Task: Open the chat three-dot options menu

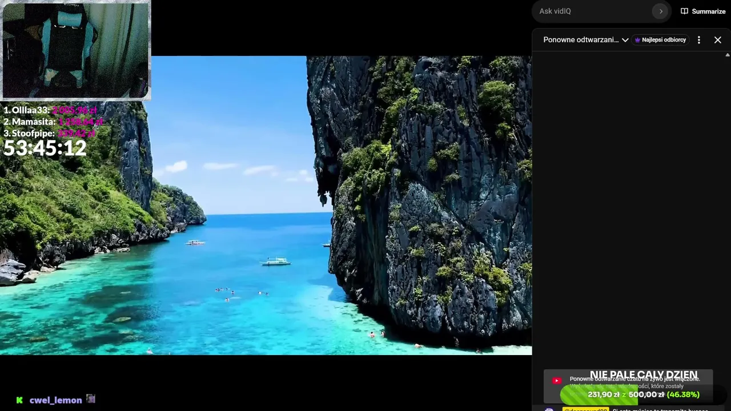Action: pos(699,40)
